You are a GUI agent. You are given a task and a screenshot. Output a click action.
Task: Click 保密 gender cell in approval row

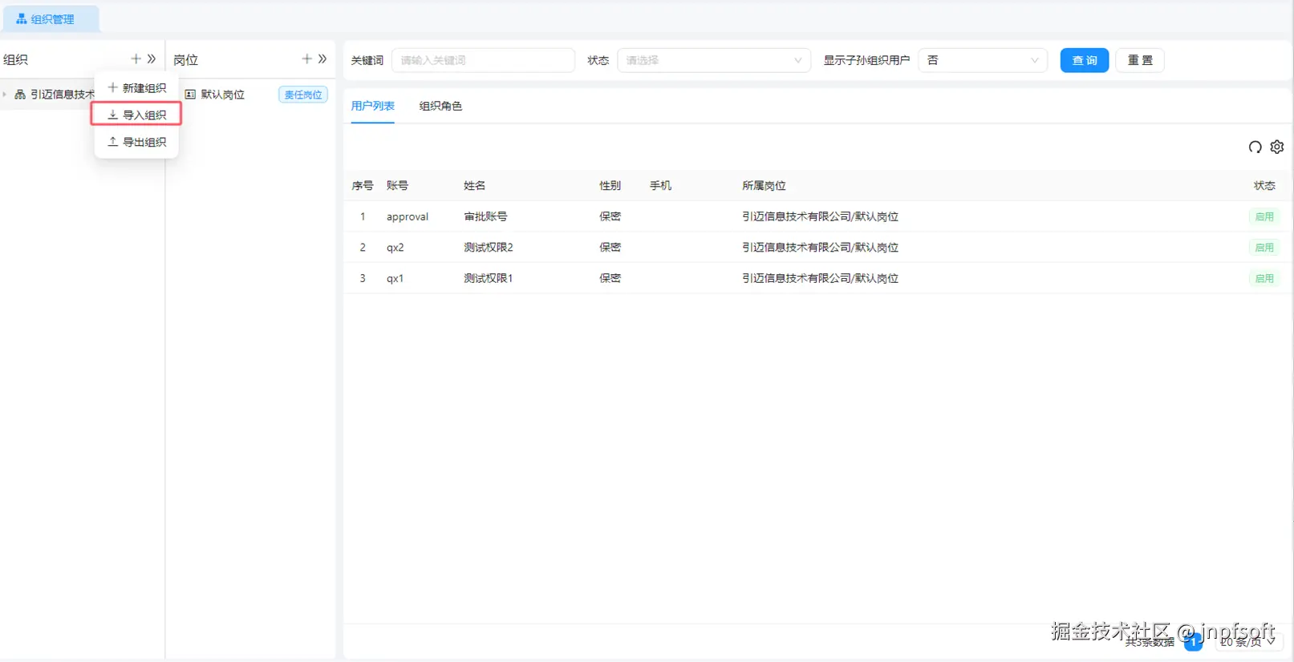[x=610, y=216]
